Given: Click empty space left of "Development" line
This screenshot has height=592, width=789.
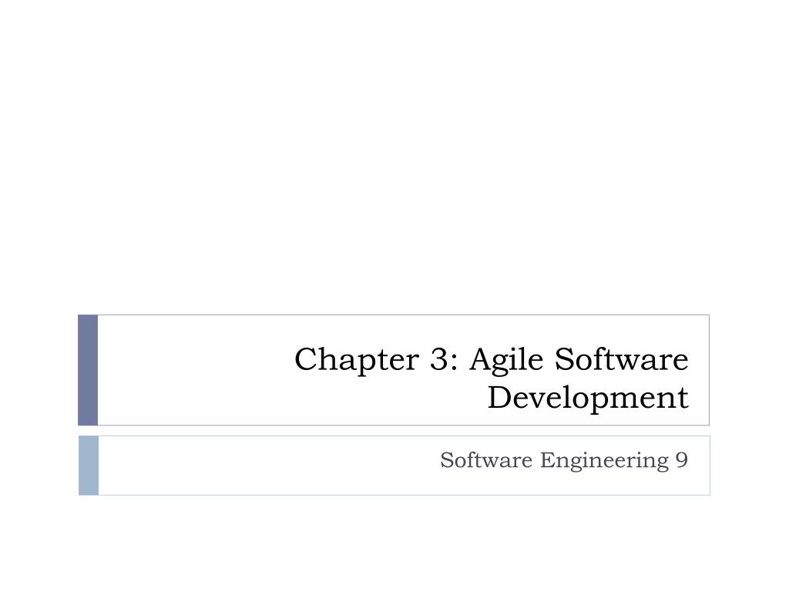Looking at the screenshot, I should (x=293, y=398).
